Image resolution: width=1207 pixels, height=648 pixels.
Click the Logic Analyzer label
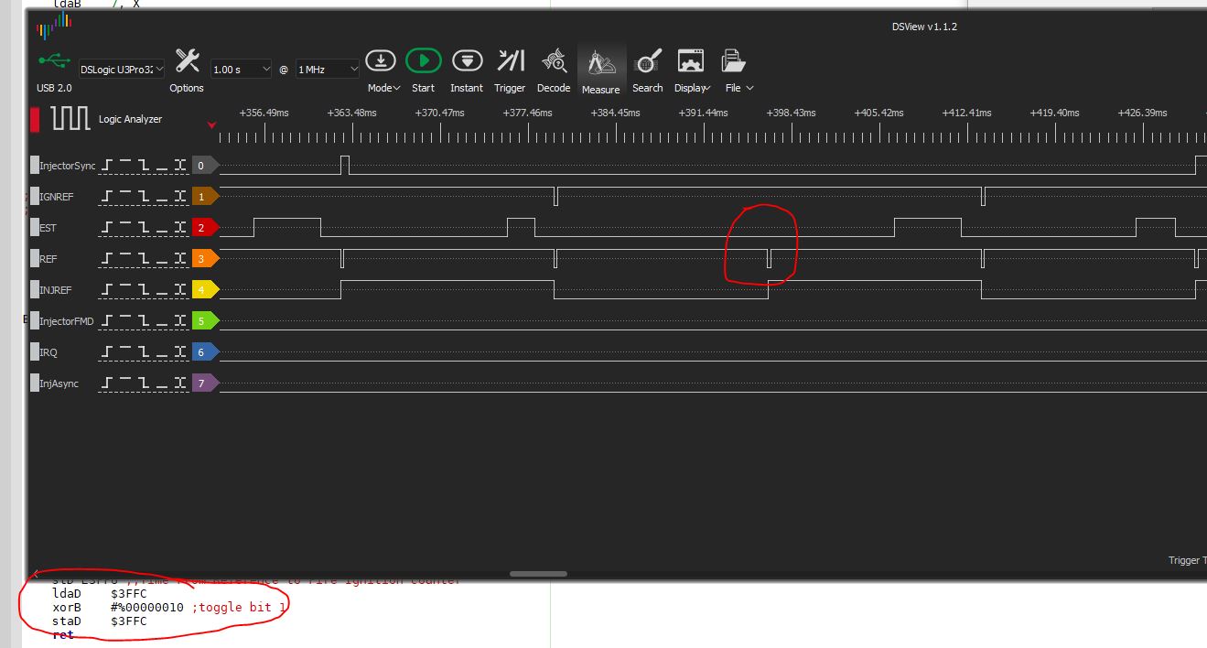point(130,119)
